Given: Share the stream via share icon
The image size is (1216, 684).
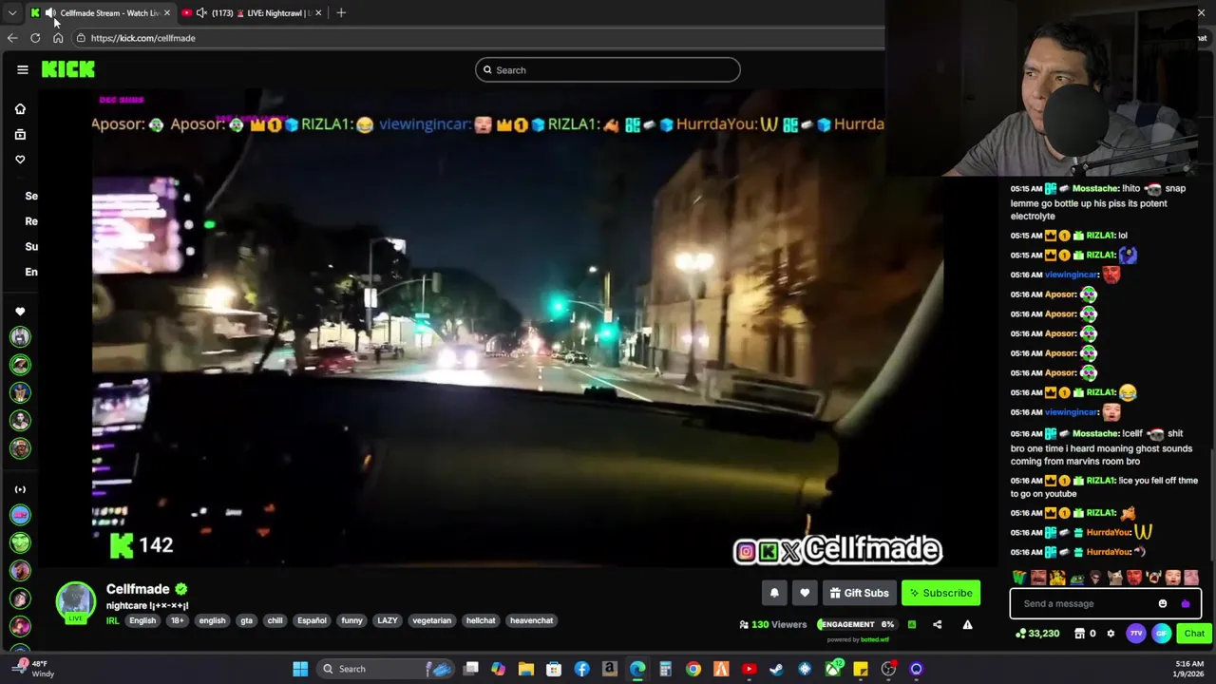Looking at the screenshot, I should 938,624.
